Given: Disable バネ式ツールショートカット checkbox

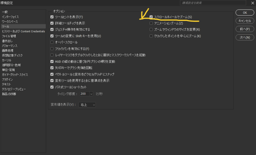Looking at the screenshot, I should [x=52, y=87].
